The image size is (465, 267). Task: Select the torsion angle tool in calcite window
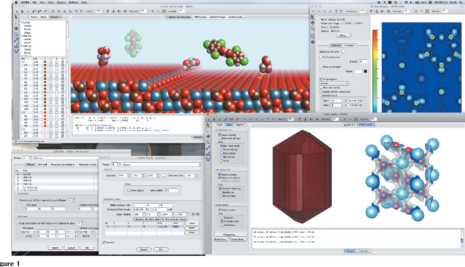[16, 51]
